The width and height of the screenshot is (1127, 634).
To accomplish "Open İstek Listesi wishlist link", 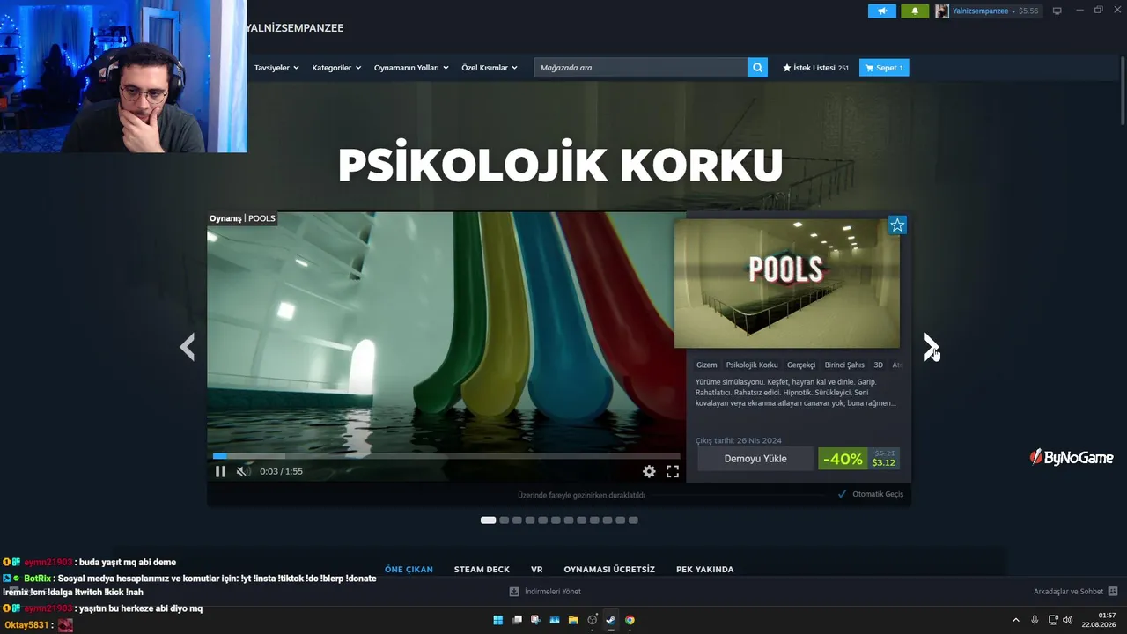I will coord(816,68).
